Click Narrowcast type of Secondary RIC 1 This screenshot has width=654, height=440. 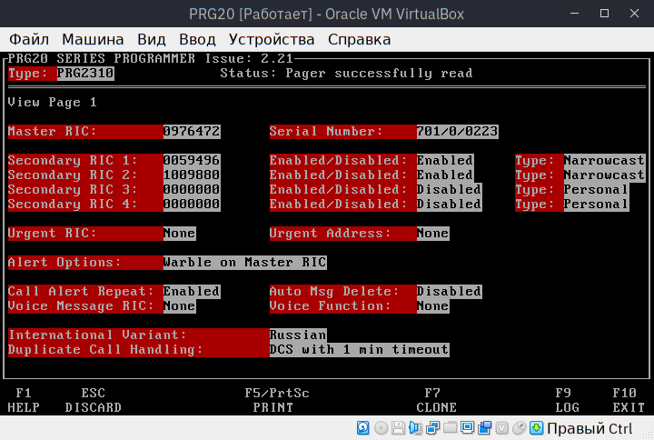(x=604, y=161)
